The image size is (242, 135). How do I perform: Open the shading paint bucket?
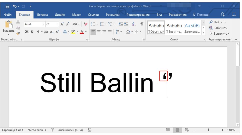[x=128, y=32]
